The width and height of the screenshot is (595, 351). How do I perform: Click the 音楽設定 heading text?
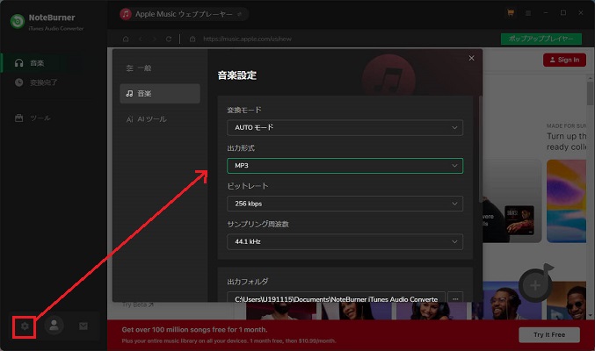[237, 75]
